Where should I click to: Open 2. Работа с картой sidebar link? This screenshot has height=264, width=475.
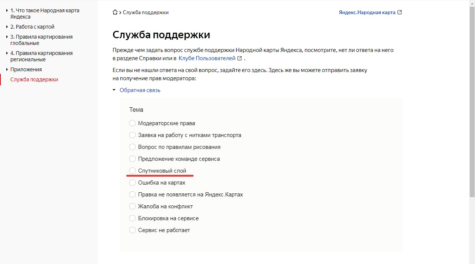(x=32, y=27)
